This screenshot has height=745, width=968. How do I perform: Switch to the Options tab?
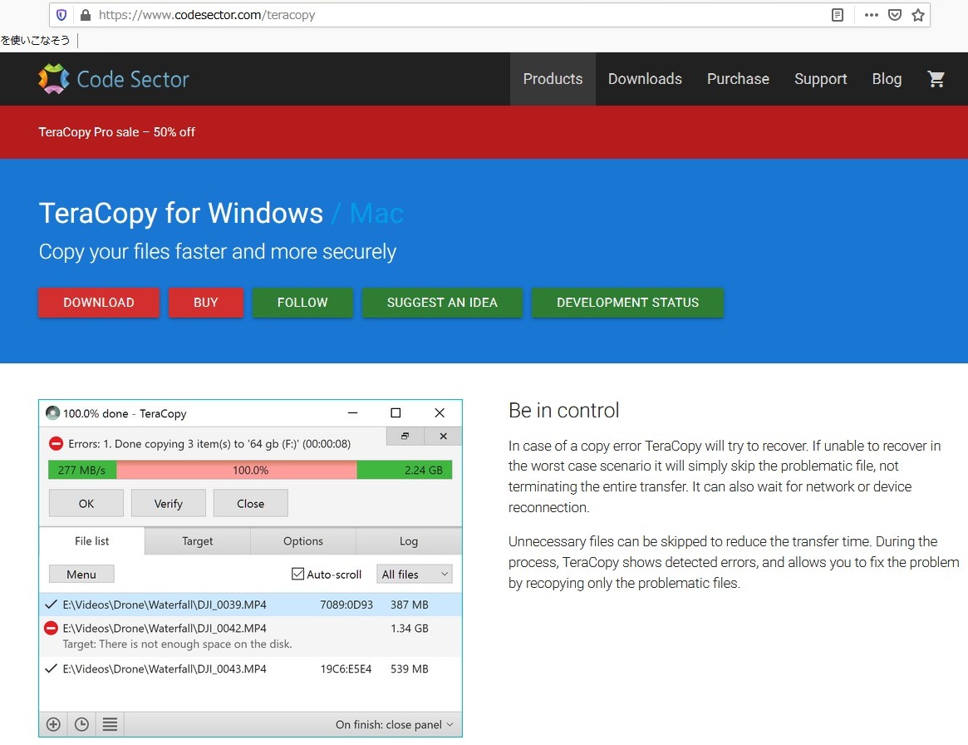click(303, 540)
